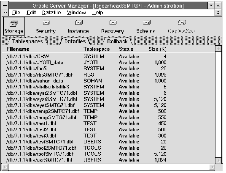This screenshot has height=173, width=226.
Task: Open the File menu
Action: [16, 13]
